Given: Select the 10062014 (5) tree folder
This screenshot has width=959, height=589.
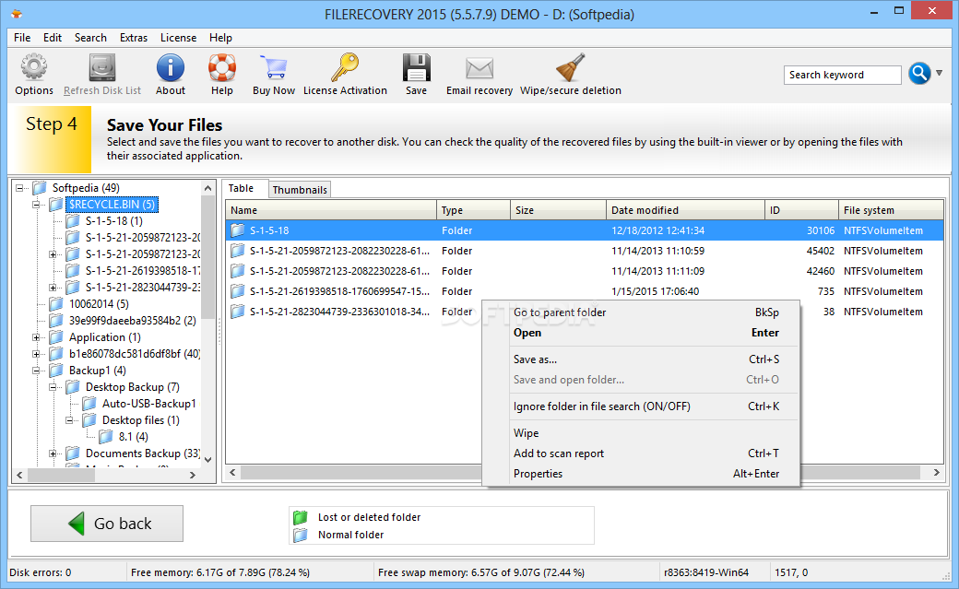Looking at the screenshot, I should click(x=99, y=304).
